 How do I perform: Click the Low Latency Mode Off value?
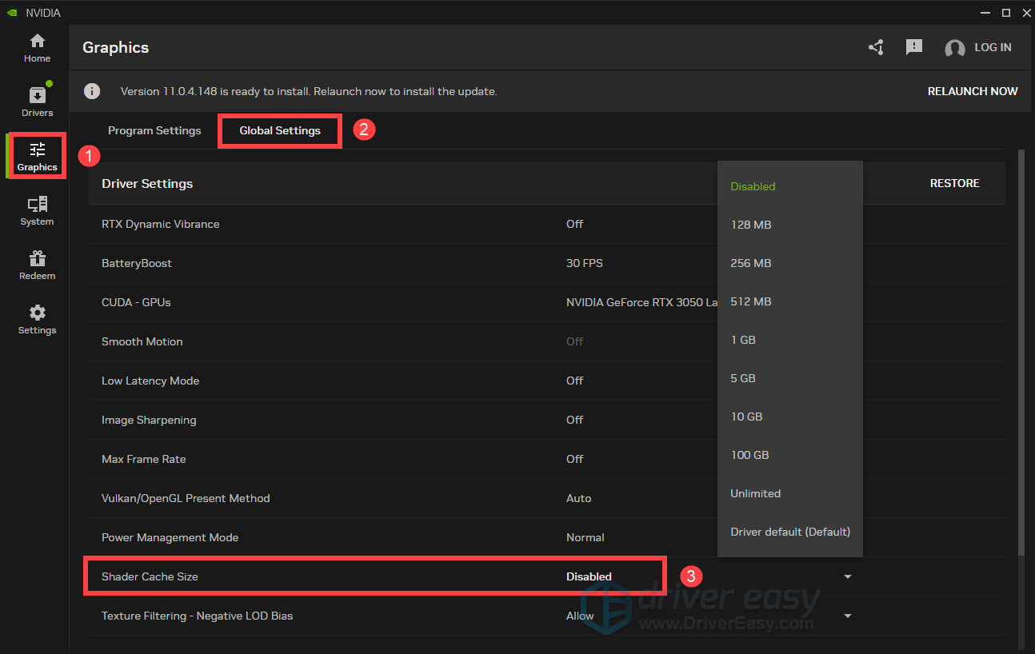574,381
